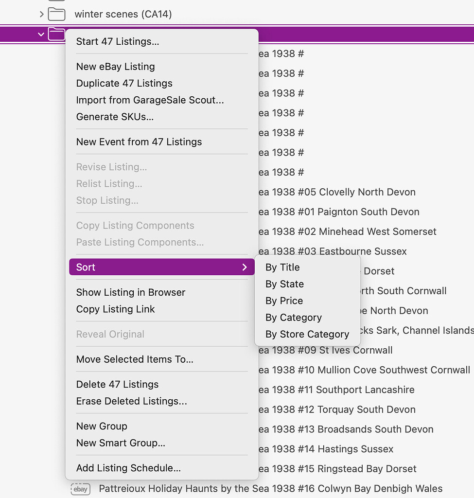Expand the winter scenes (CA14) folder
This screenshot has height=498, width=474.
coord(41,14)
